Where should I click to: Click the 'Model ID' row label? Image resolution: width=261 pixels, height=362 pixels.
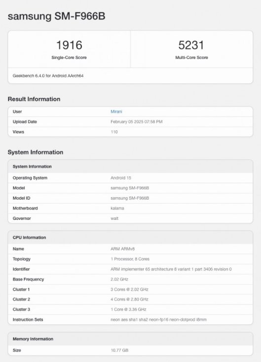[x=21, y=198]
